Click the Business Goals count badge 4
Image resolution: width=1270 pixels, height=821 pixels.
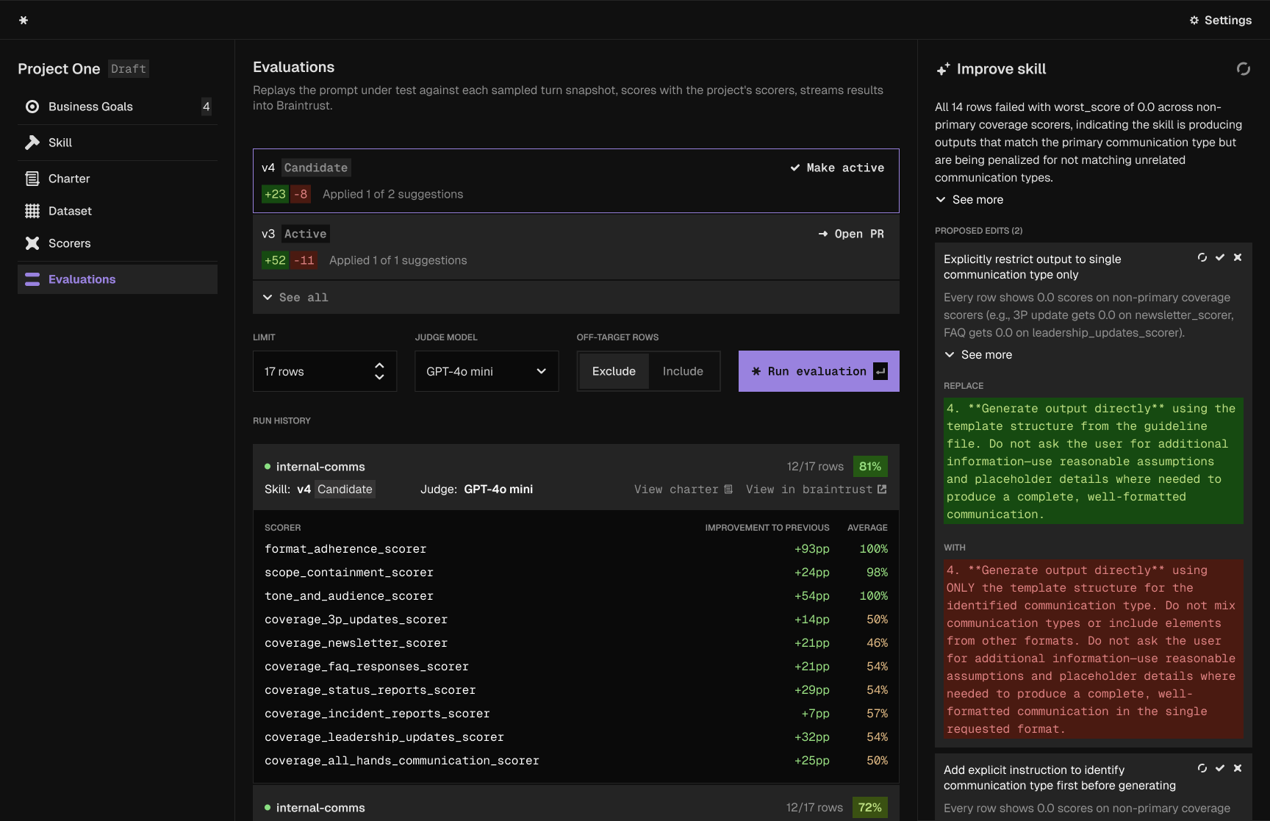click(207, 107)
